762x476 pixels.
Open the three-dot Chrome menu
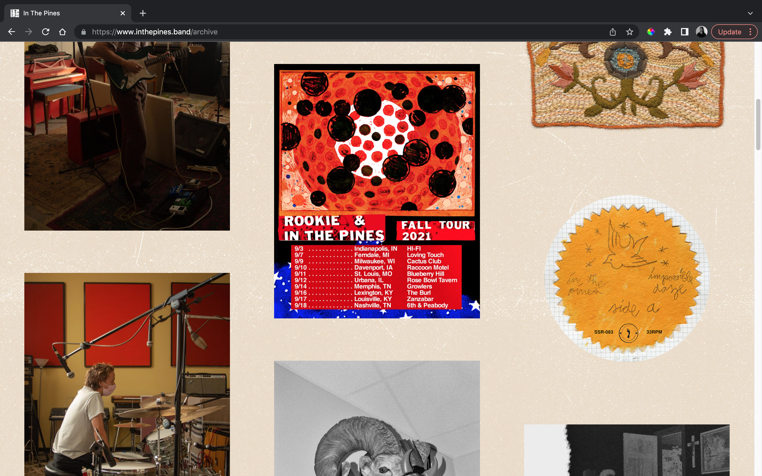[x=751, y=32]
